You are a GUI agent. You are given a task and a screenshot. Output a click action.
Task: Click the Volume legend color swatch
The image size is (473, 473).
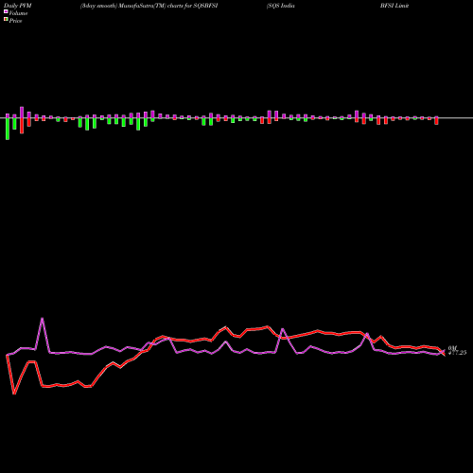click(x=6, y=11)
